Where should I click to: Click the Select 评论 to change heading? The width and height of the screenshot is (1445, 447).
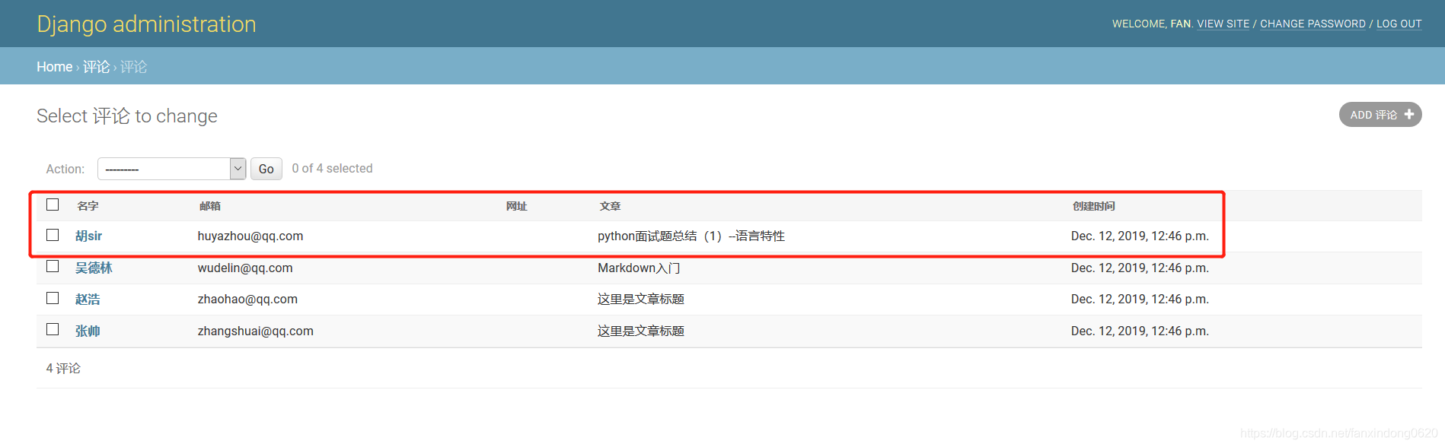click(x=127, y=116)
